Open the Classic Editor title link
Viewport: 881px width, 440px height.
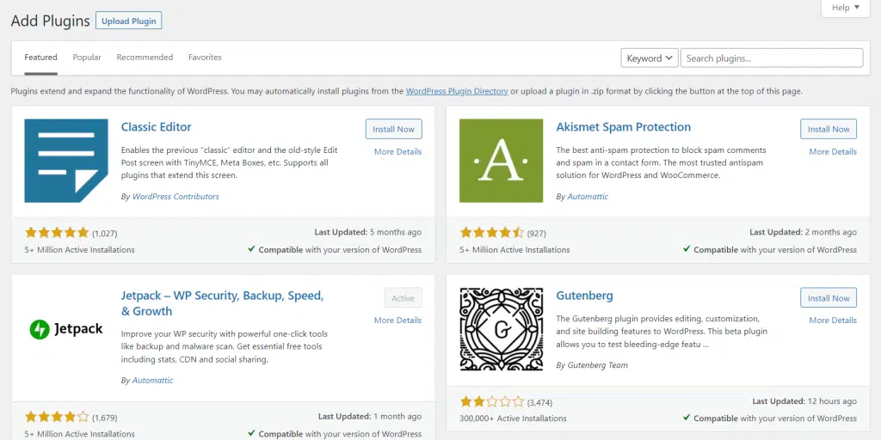click(x=157, y=127)
